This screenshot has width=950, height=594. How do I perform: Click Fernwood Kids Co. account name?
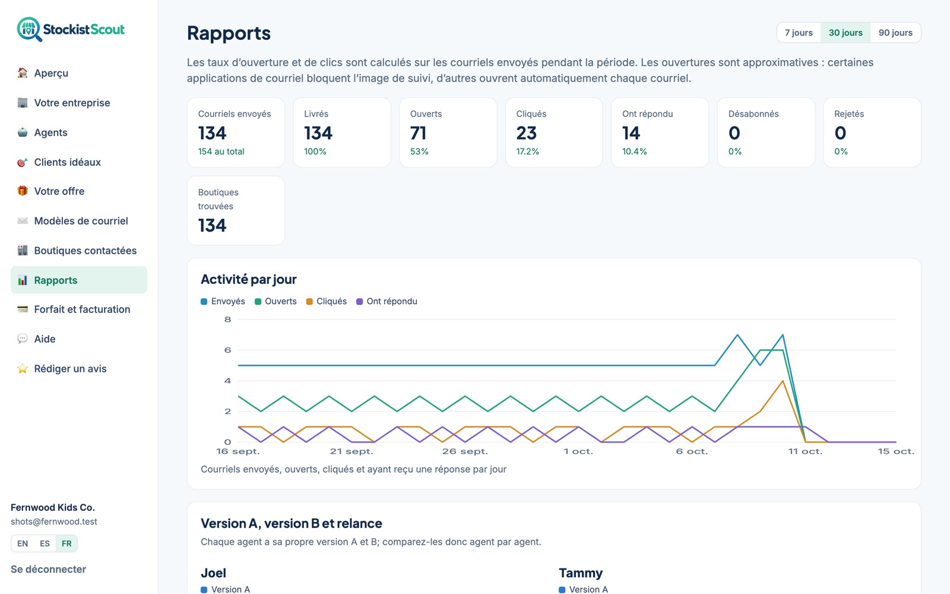click(53, 507)
